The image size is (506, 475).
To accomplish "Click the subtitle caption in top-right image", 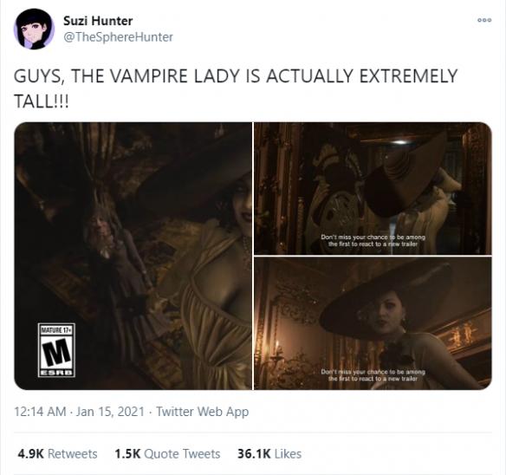I will (373, 241).
